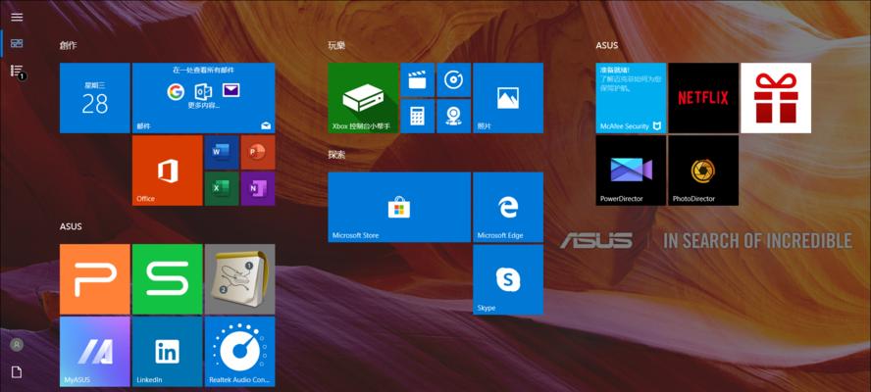Image resolution: width=871 pixels, height=392 pixels.
Task: Launch the Office tile
Action: (x=167, y=171)
